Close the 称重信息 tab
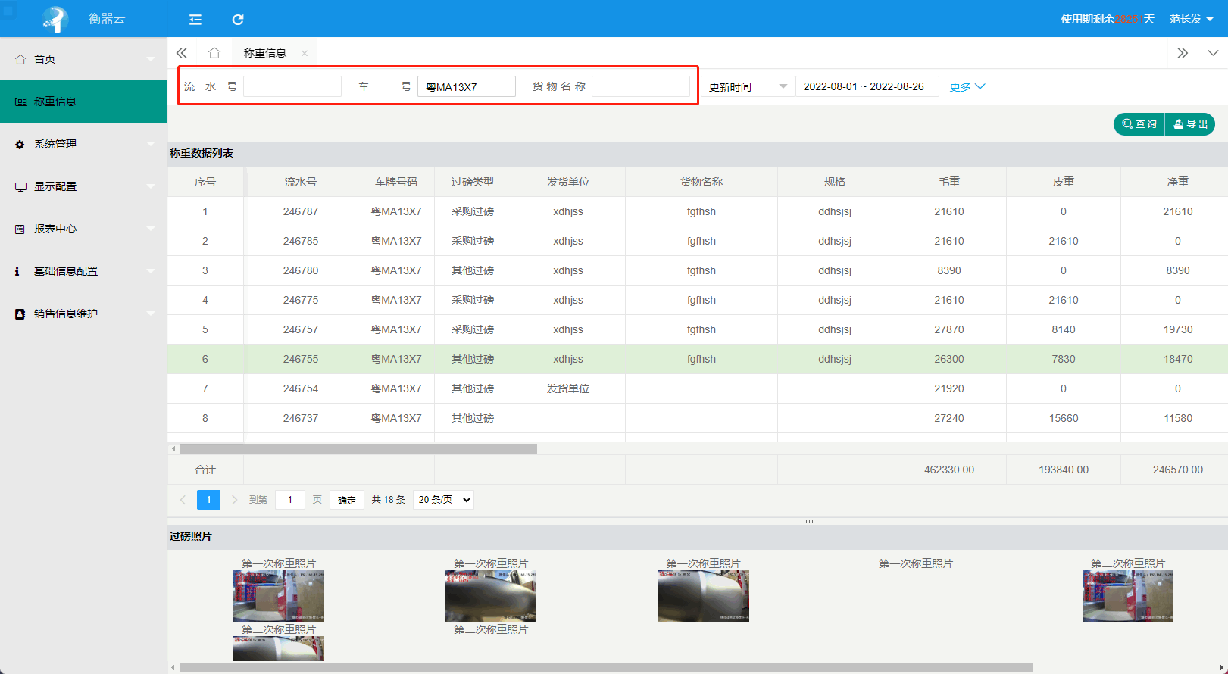This screenshot has height=674, width=1228. point(305,53)
